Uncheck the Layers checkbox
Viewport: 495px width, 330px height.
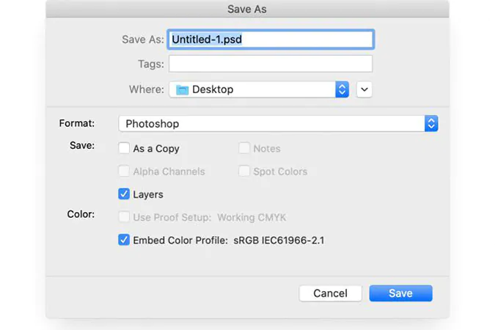point(125,194)
